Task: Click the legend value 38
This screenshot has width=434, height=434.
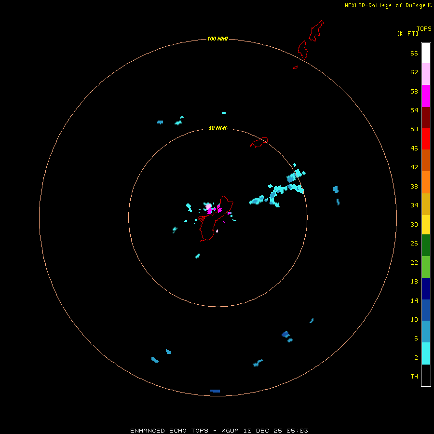Action: click(414, 187)
